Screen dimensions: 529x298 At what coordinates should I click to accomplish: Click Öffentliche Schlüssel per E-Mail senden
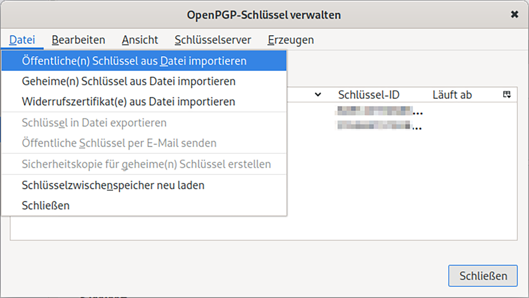pos(119,143)
